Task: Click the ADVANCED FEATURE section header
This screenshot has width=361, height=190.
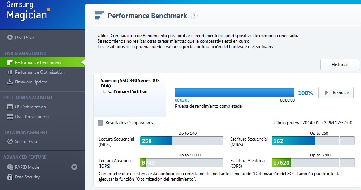Action: tap(25, 157)
